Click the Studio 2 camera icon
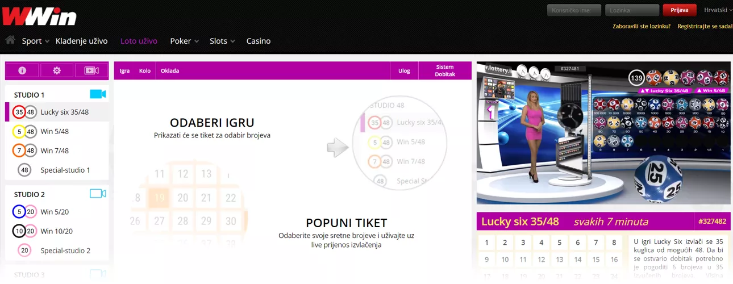Image resolution: width=733 pixels, height=284 pixels. tap(98, 194)
